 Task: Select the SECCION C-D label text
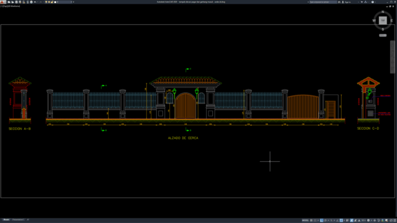point(368,128)
